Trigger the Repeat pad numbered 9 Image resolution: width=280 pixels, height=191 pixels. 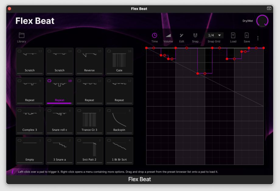click(30, 91)
